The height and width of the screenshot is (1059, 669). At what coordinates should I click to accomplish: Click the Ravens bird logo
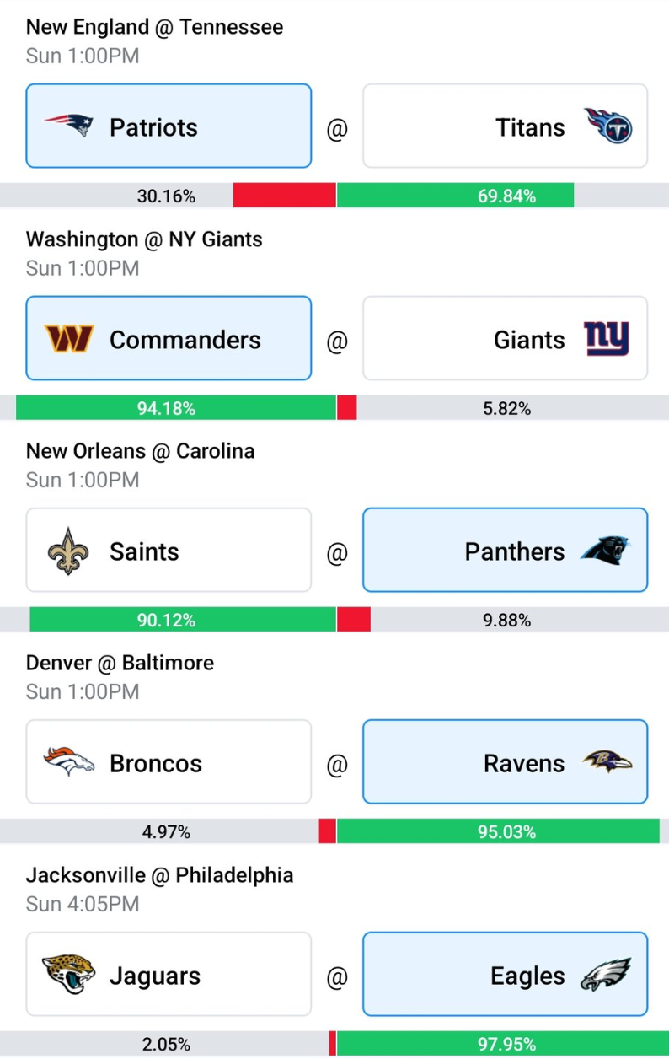click(607, 763)
